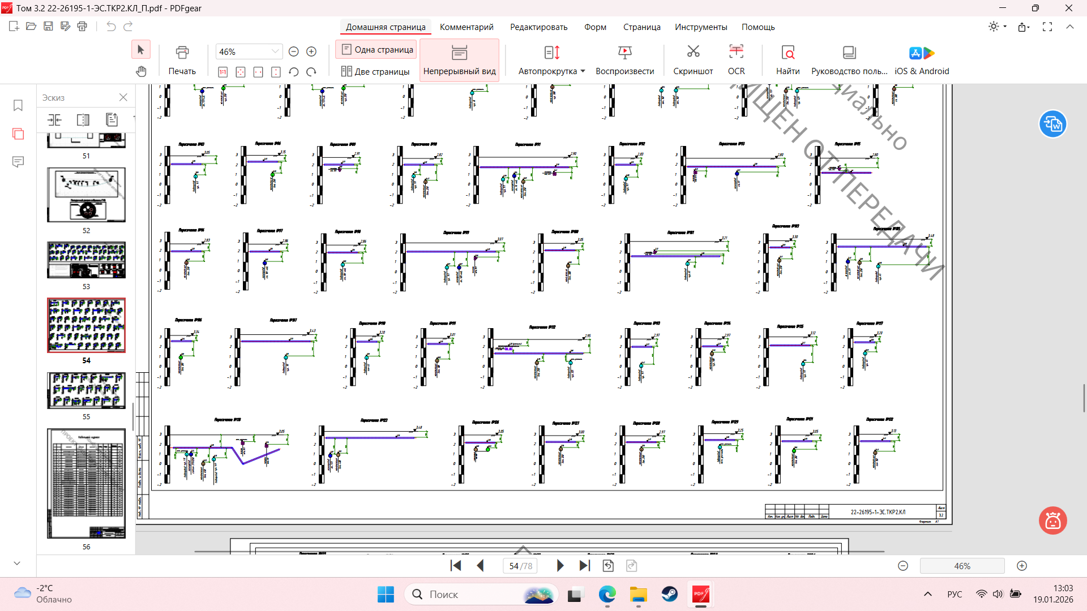Click the Find (Найти) icon
Screen dimensions: 1087x611
[x=788, y=53]
